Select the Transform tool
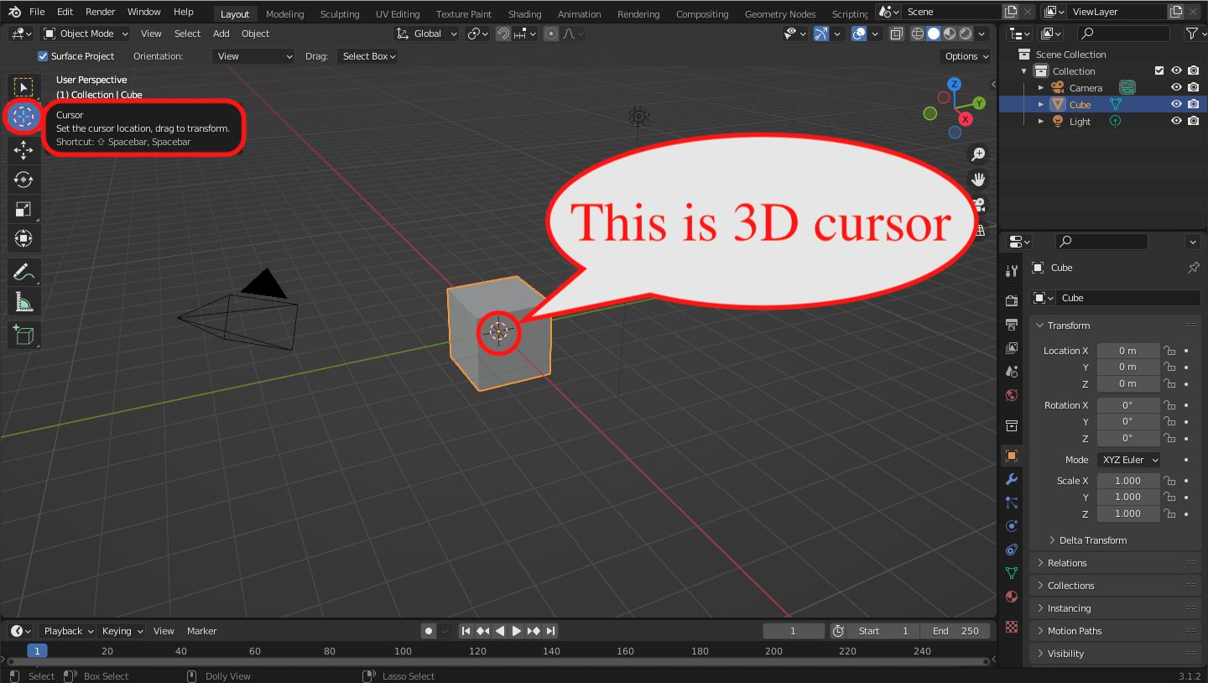This screenshot has height=683, width=1208. click(23, 238)
